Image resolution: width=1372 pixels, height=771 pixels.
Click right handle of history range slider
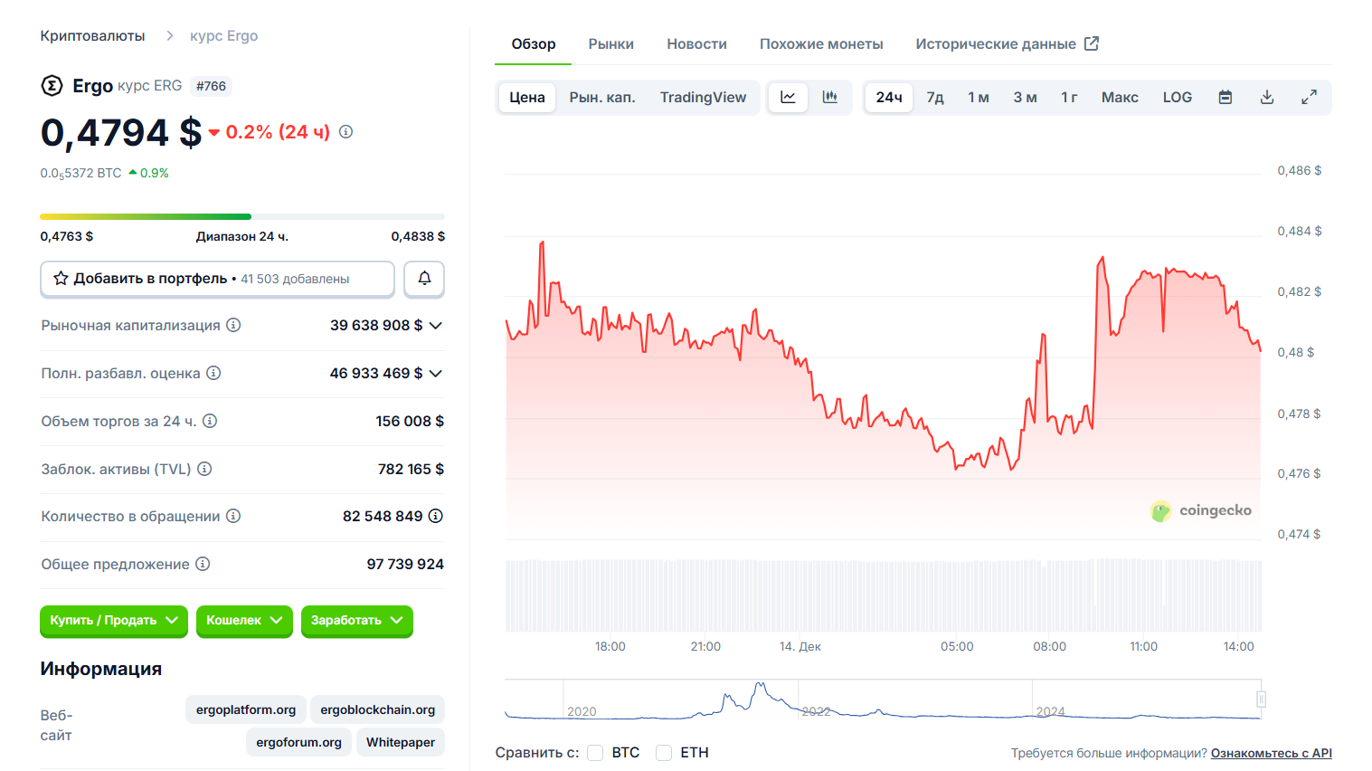1261,699
